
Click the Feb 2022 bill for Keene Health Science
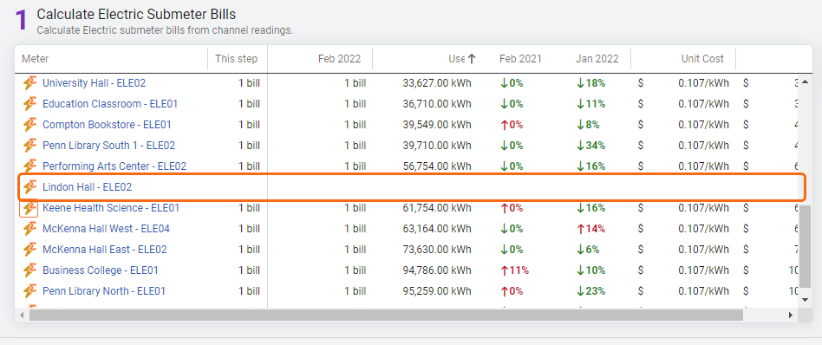click(x=355, y=208)
